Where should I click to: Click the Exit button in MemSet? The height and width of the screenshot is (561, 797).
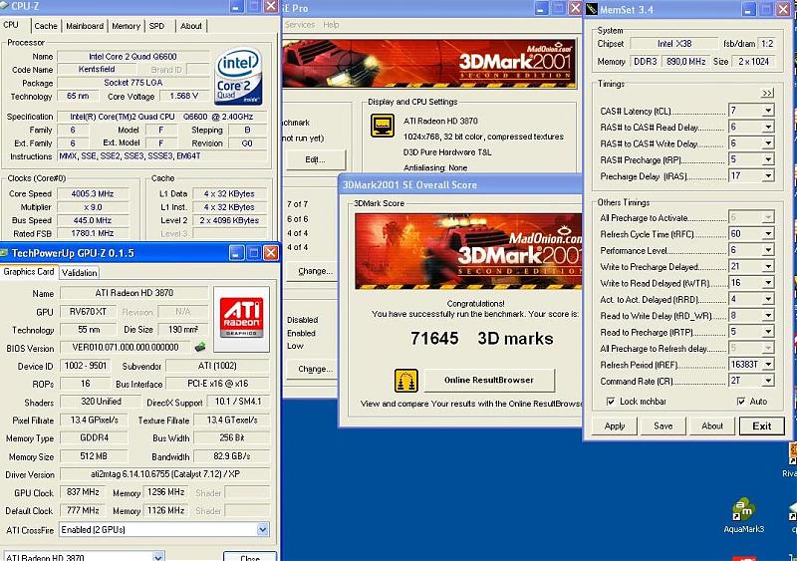(x=761, y=425)
